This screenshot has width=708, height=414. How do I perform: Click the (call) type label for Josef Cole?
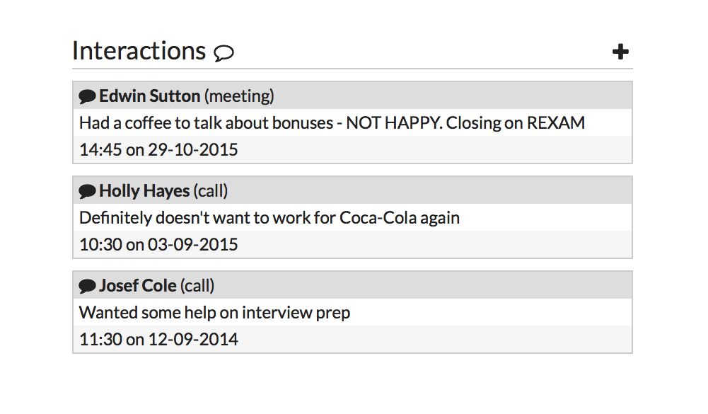197,285
